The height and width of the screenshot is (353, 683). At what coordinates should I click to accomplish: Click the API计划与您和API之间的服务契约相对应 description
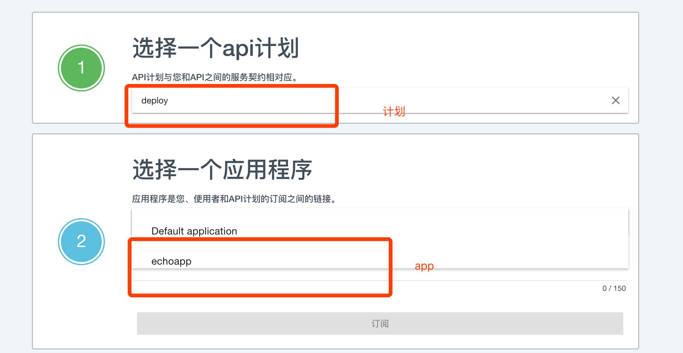[215, 77]
